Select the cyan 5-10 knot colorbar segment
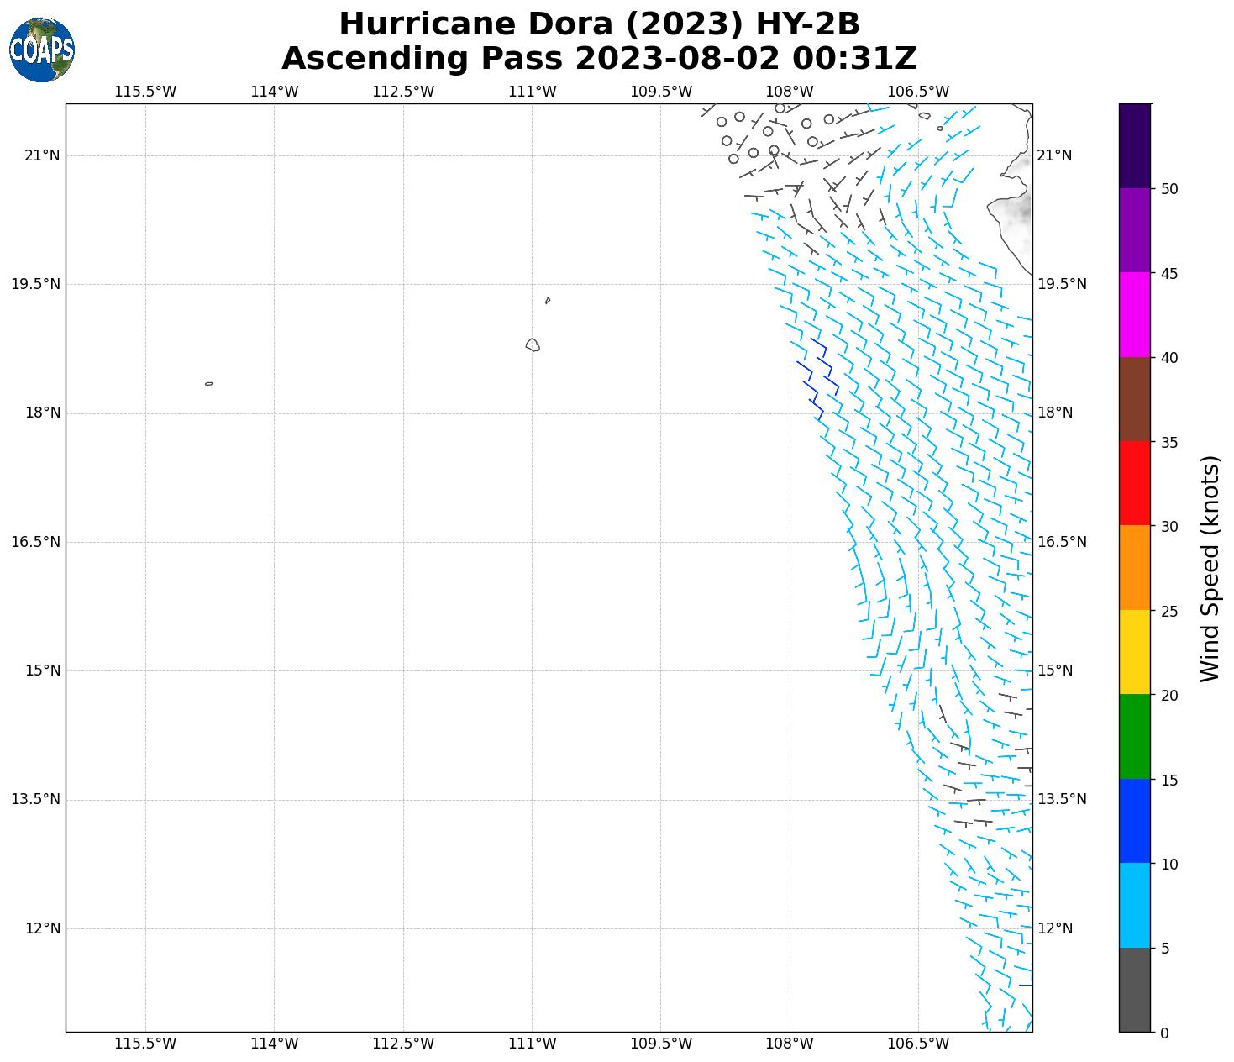Viewport: 1234px width, 1062px height. pyautogui.click(x=1134, y=905)
